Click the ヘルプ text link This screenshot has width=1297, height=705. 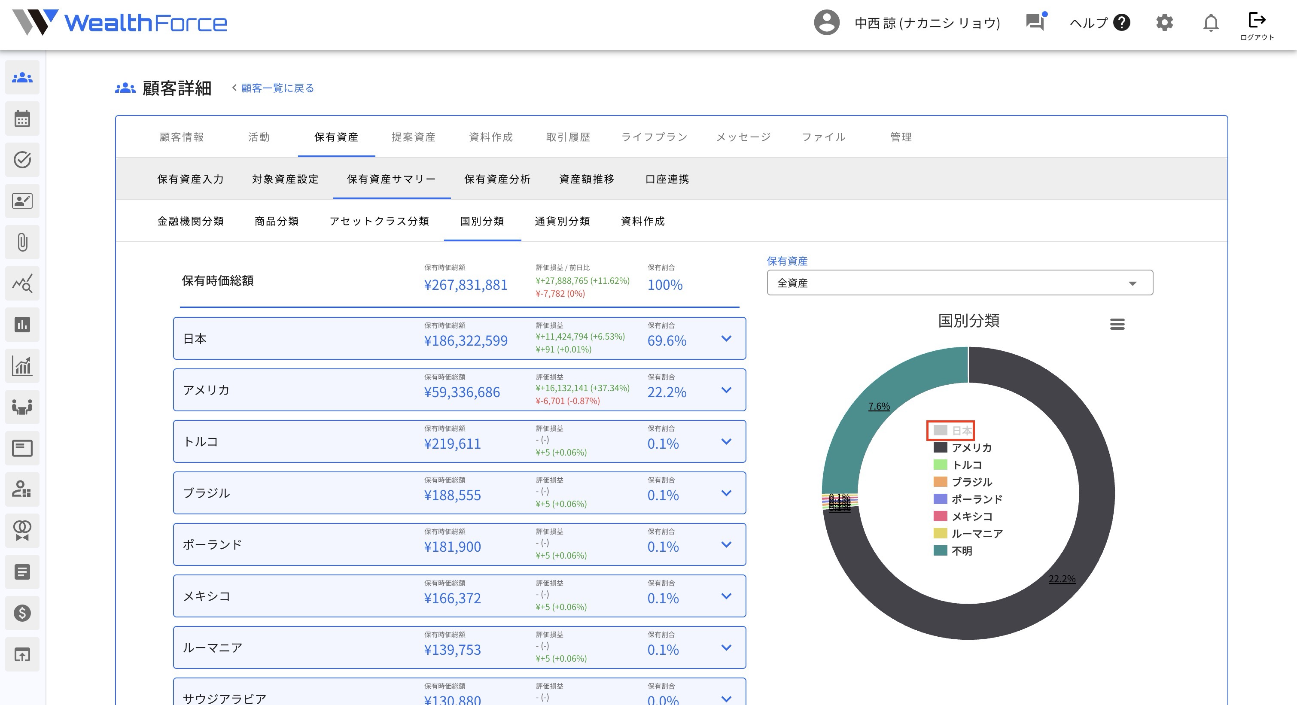tap(1089, 23)
